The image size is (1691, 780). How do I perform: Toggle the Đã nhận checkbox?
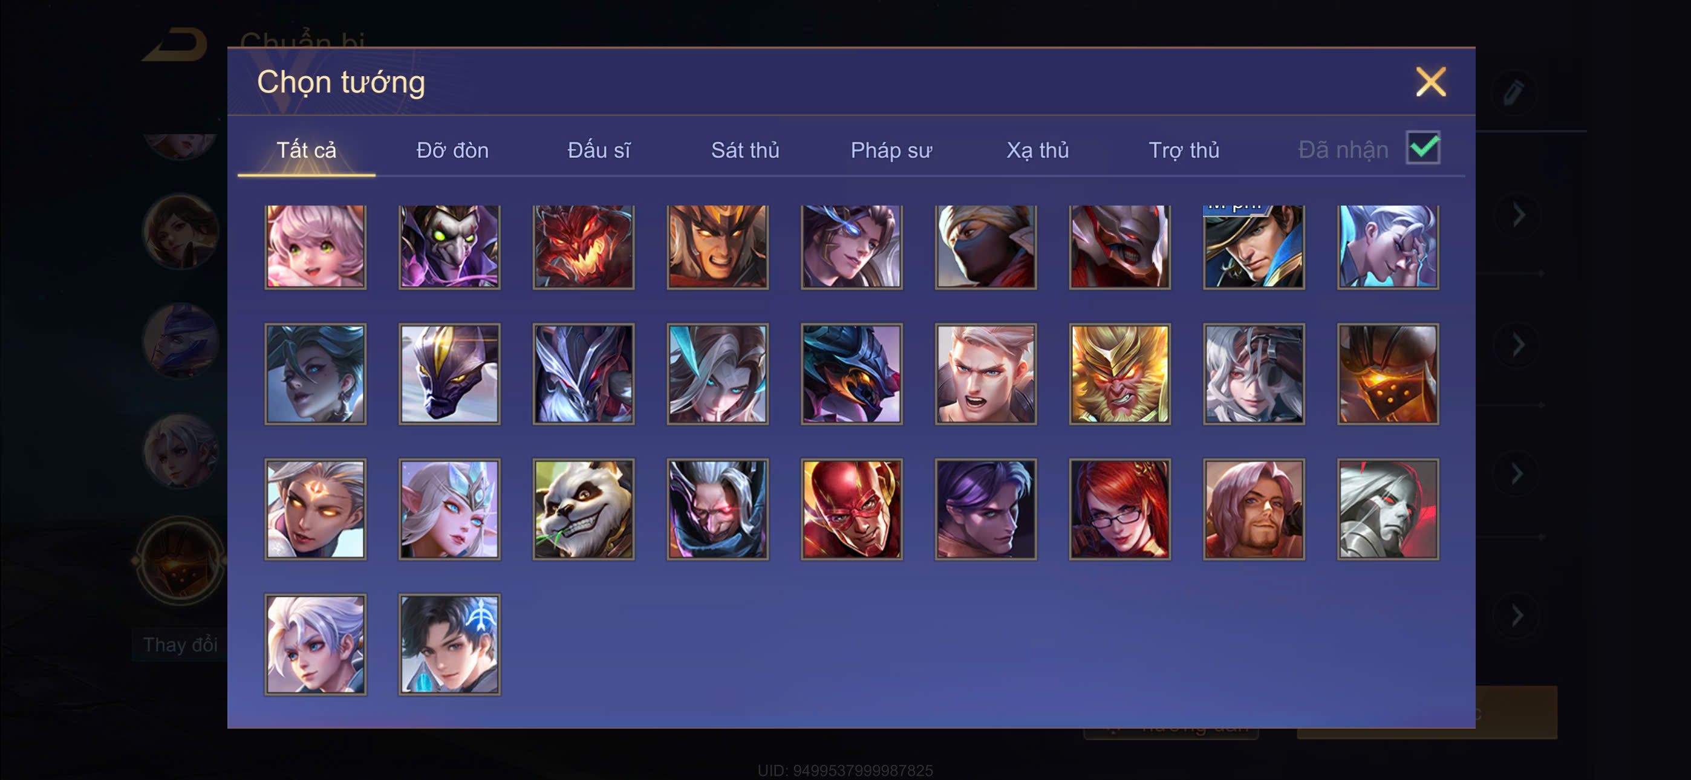[1422, 148]
